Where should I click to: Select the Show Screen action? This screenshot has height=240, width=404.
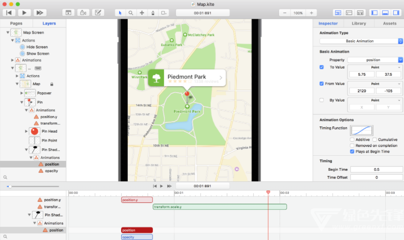tap(38, 54)
